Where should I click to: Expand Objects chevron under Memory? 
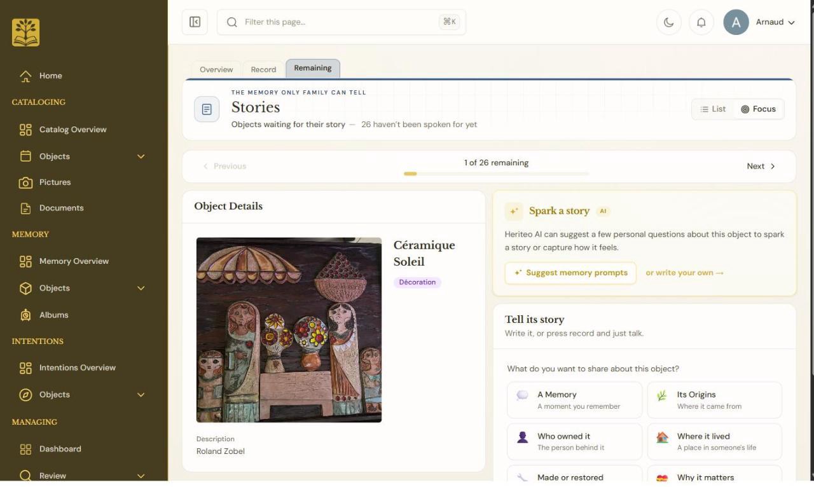pos(141,289)
